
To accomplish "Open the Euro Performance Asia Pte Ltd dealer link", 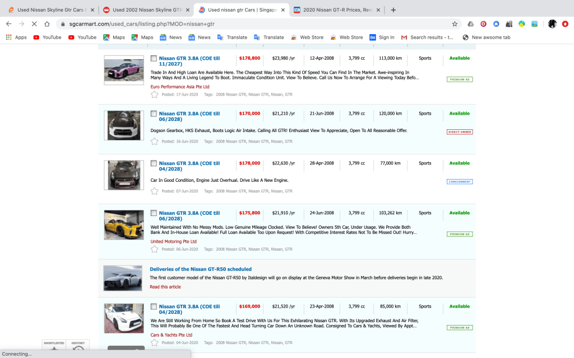I will pos(180,87).
